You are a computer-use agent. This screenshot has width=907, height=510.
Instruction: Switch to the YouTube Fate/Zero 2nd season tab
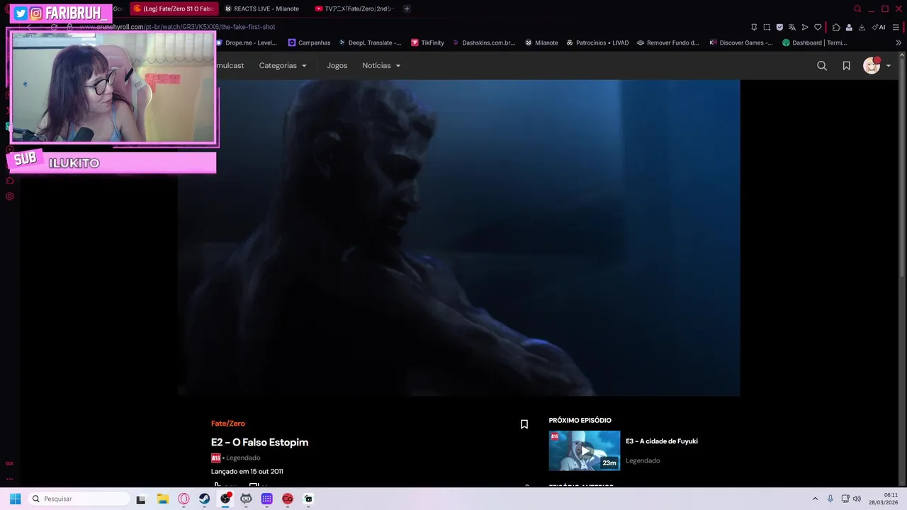click(x=354, y=8)
